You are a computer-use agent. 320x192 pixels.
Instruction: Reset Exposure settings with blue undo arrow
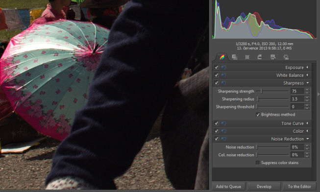[223, 67]
